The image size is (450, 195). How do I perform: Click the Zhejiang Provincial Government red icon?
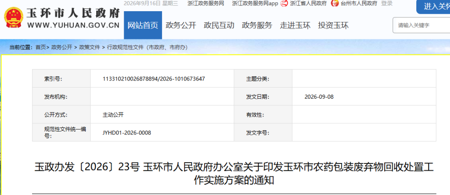[x=284, y=3]
